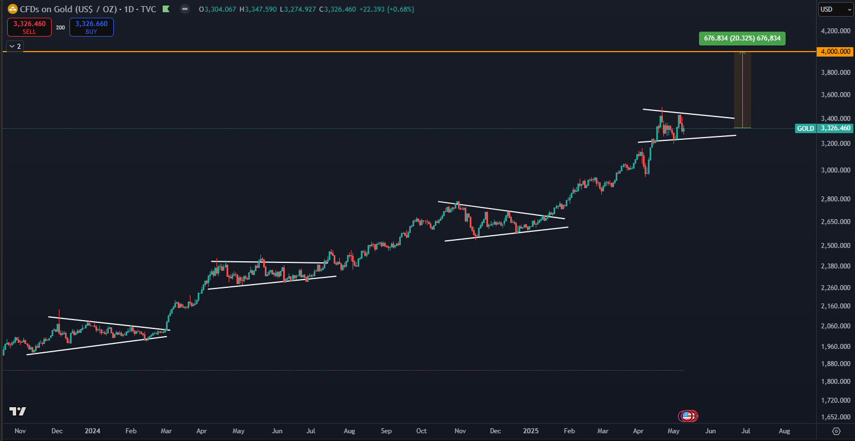Viewport: 855px width, 441px height.
Task: Click the Jul label at time axis right end
Action: click(746, 431)
